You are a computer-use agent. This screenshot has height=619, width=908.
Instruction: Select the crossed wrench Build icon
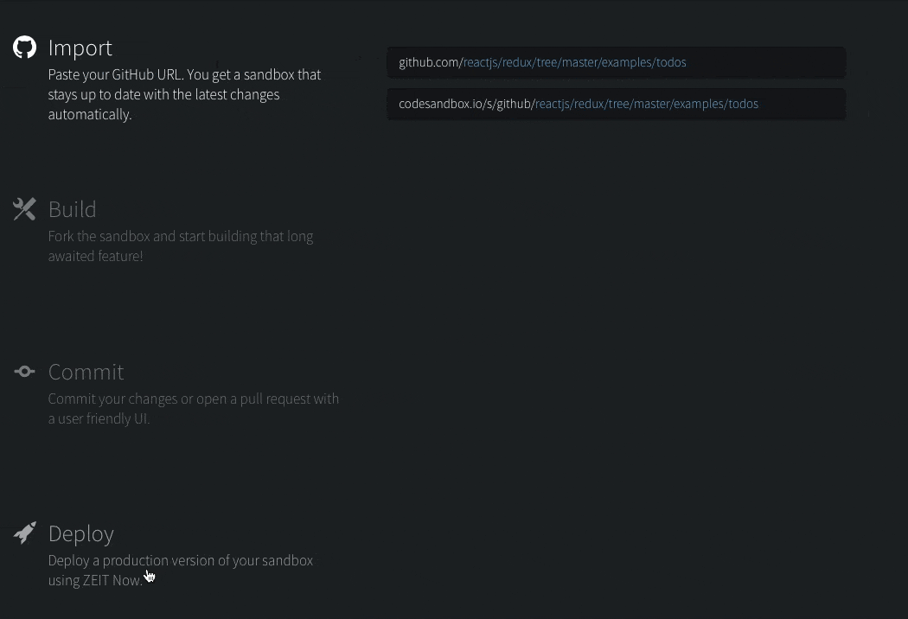click(24, 209)
